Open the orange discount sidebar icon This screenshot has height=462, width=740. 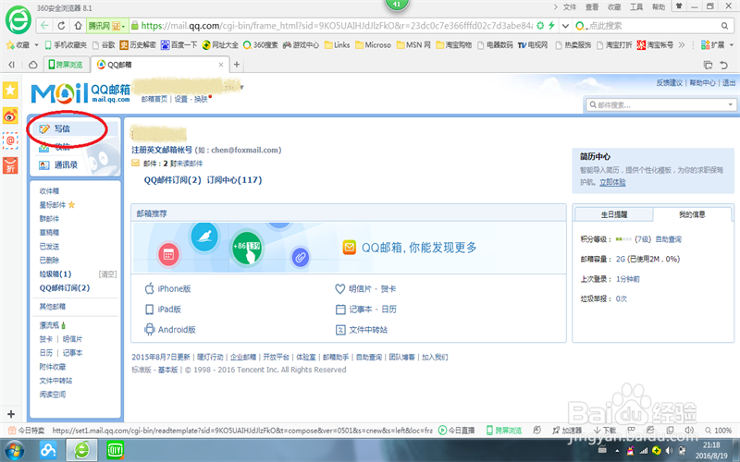click(10, 165)
